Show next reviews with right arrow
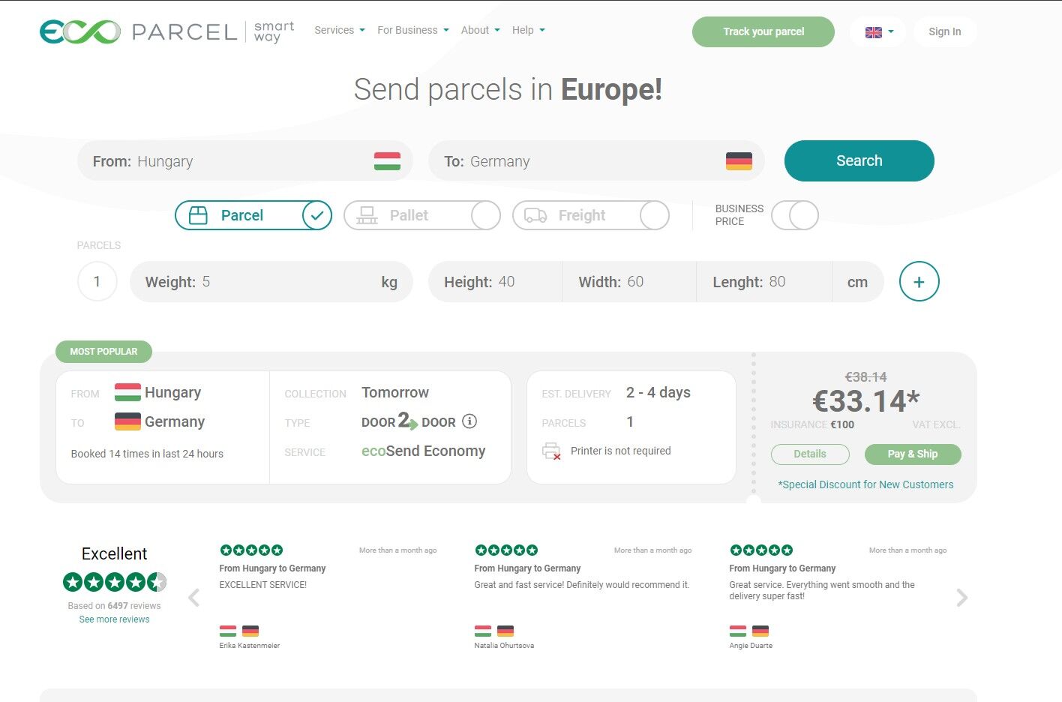Viewport: 1062px width, 702px height. coord(962,598)
